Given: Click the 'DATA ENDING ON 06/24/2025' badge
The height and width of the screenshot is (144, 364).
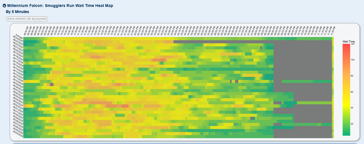Looking at the screenshot, I should tap(27, 19).
